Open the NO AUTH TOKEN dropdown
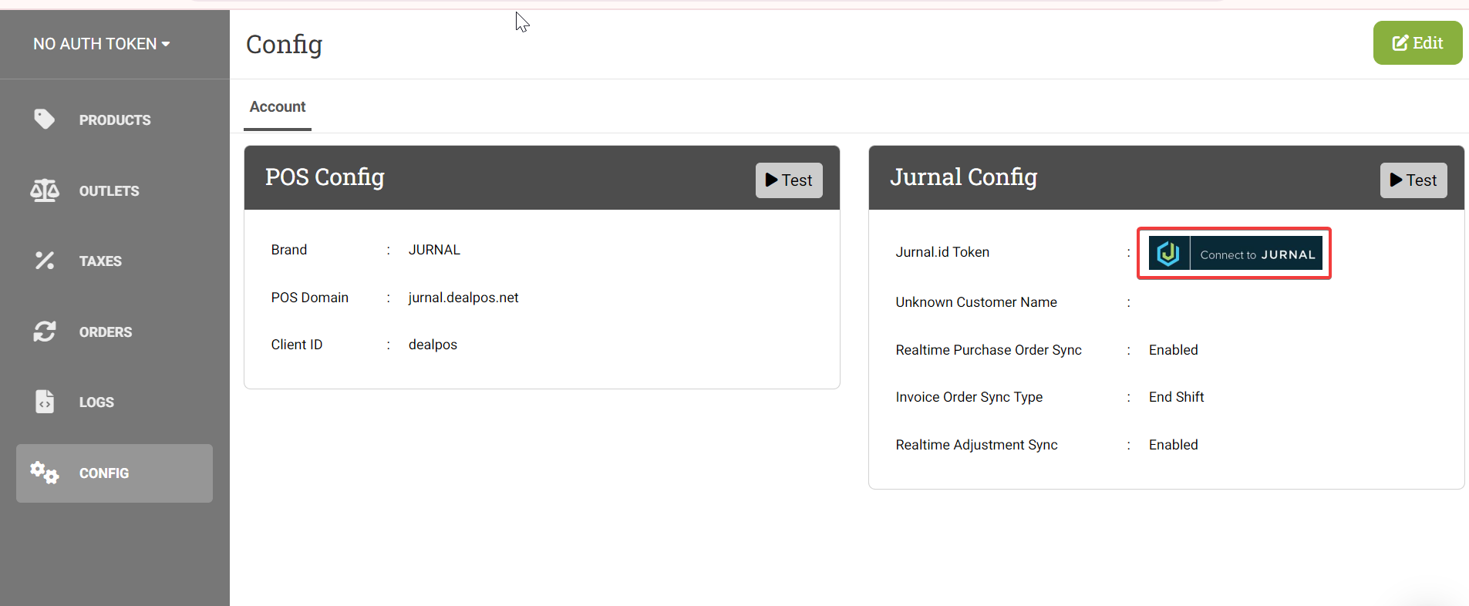 tap(101, 44)
